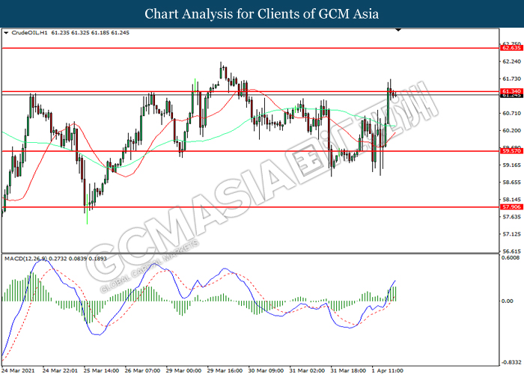This screenshot has width=524, height=374.
Task: Click the 62.240 price axis value
Action: [x=511, y=61]
